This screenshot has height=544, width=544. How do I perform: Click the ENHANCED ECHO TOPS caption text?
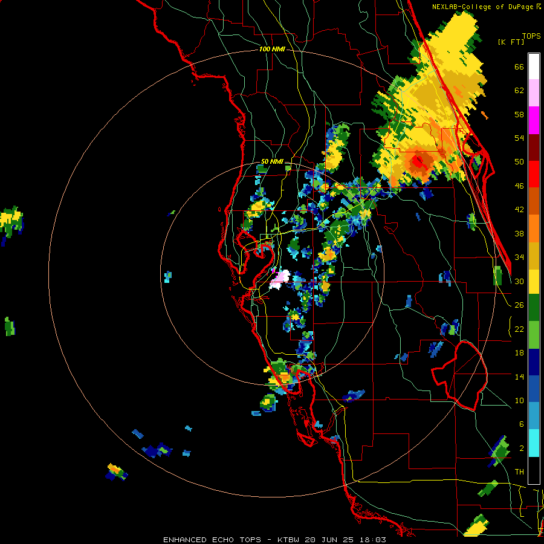point(212,540)
